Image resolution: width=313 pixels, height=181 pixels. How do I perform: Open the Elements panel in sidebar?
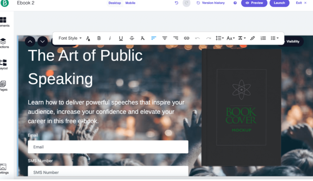4,22
